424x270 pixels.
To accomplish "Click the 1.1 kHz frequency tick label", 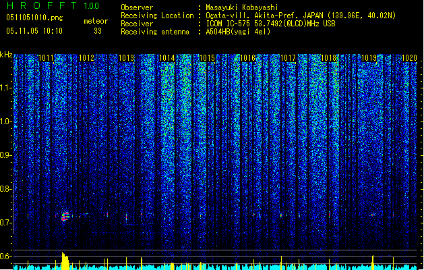I will click(5, 88).
